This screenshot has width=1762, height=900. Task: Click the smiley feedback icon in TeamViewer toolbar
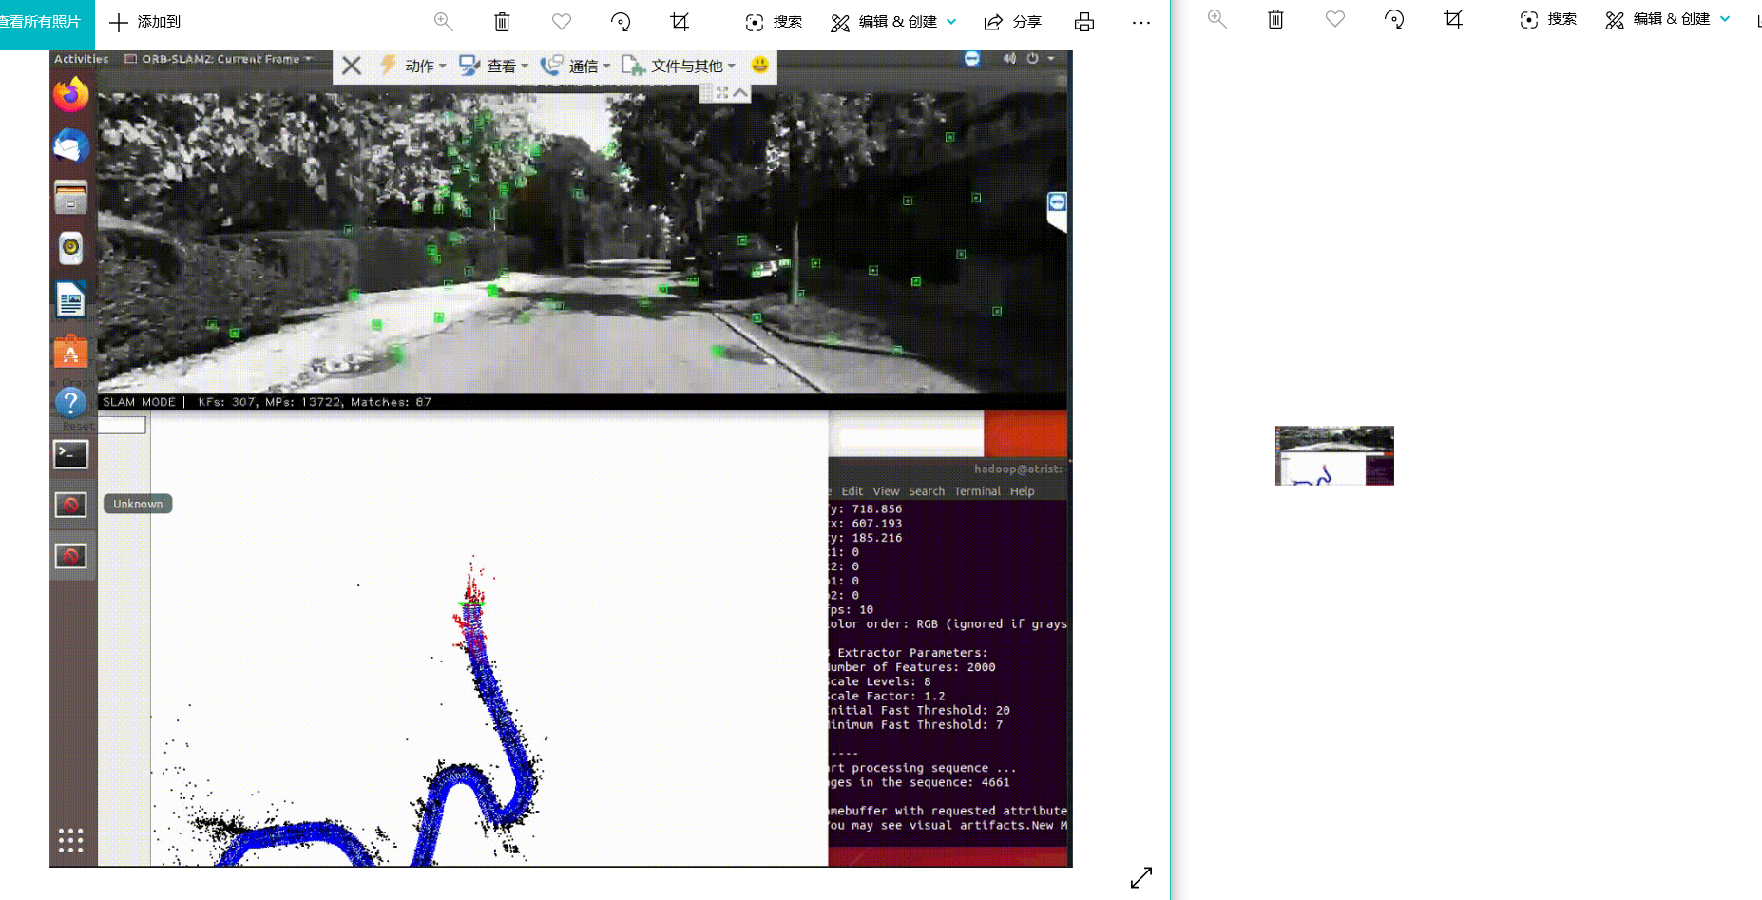(759, 65)
